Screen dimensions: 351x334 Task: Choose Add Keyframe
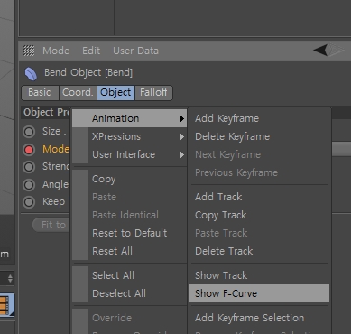pos(259,118)
